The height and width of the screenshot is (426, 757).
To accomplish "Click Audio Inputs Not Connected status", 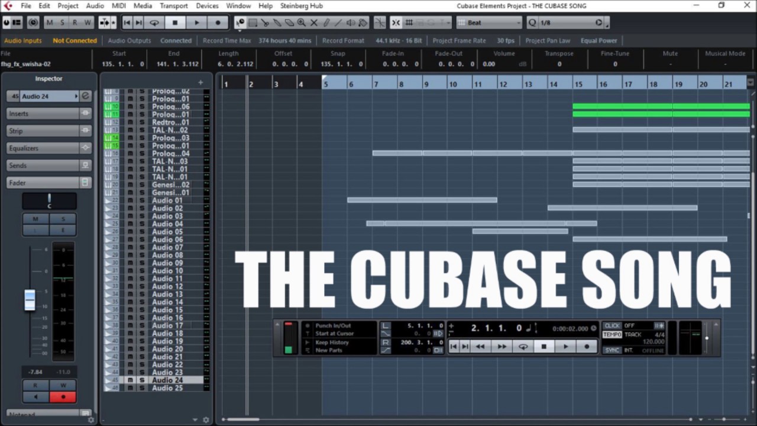I will 50,41.
